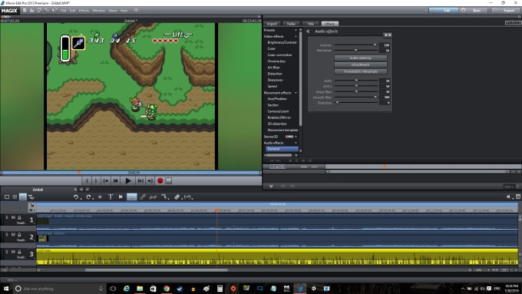
Task: Click the Timestretch / Resample button
Action: click(x=361, y=71)
